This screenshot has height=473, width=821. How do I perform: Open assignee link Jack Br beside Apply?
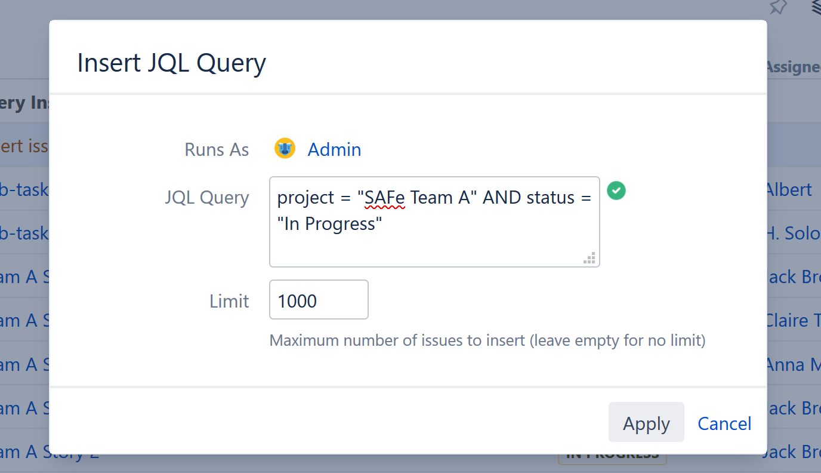[x=792, y=408]
